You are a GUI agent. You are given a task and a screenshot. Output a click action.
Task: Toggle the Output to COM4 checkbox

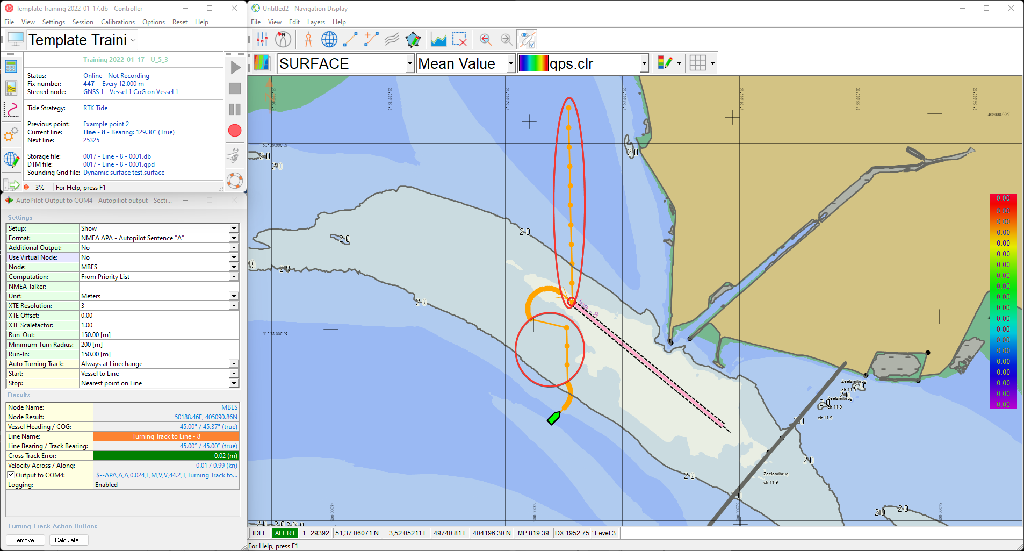point(11,475)
